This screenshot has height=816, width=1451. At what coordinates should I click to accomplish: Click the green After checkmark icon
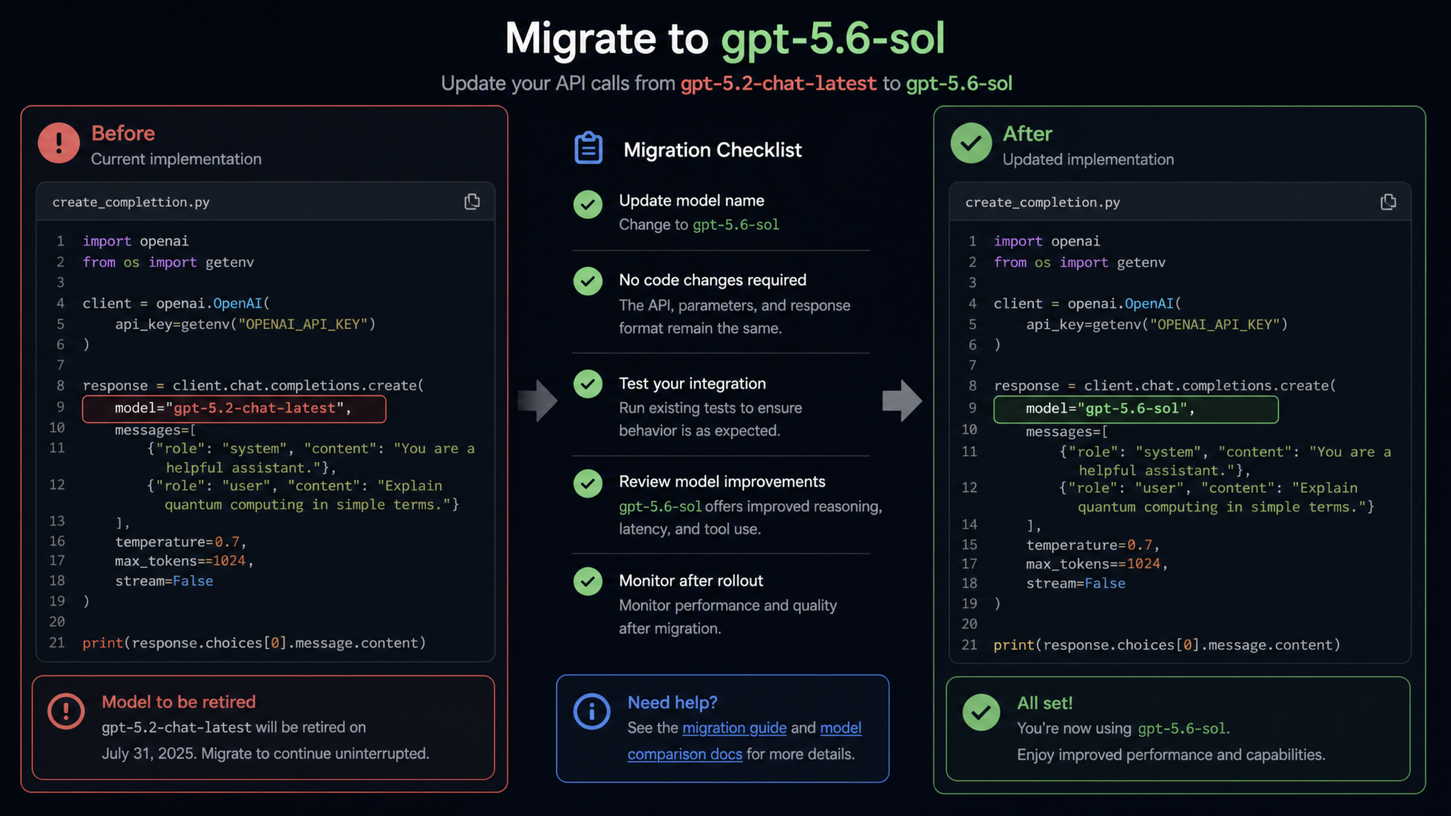(x=971, y=143)
